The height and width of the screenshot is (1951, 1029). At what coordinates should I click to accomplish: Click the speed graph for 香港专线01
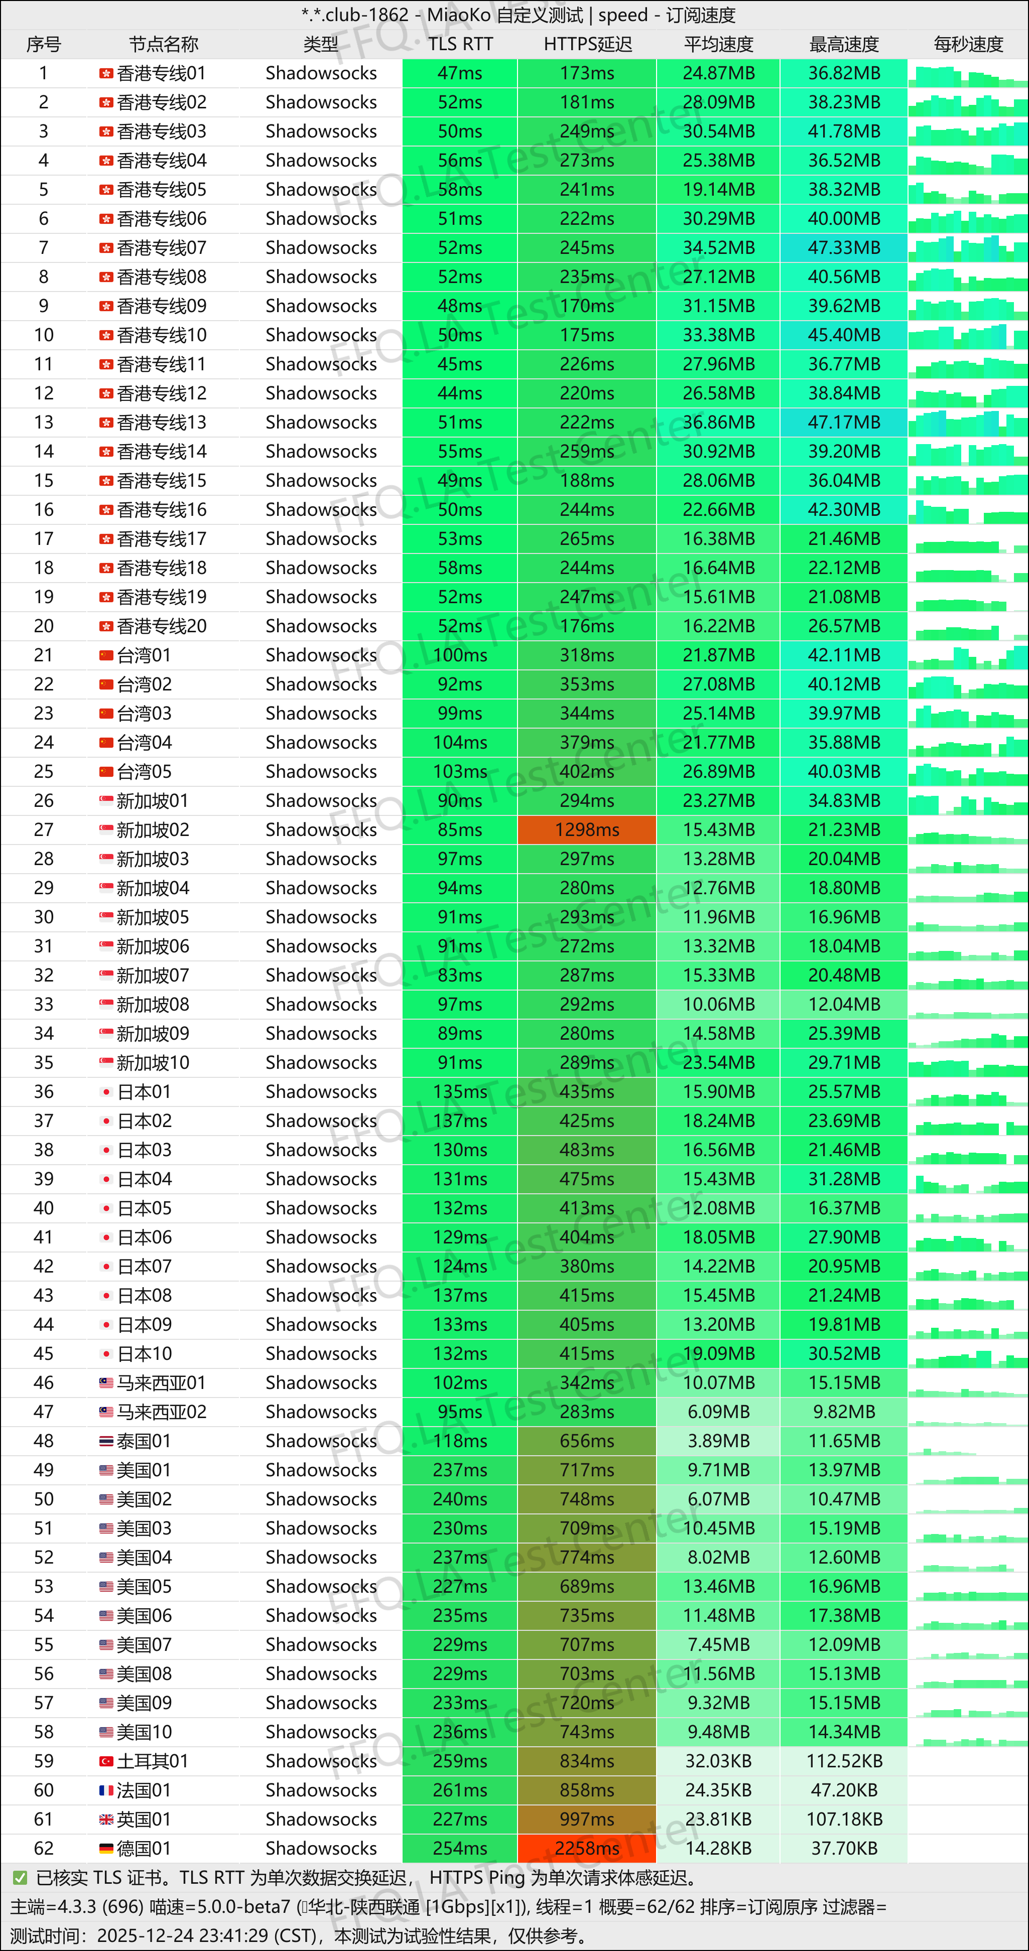(x=968, y=74)
